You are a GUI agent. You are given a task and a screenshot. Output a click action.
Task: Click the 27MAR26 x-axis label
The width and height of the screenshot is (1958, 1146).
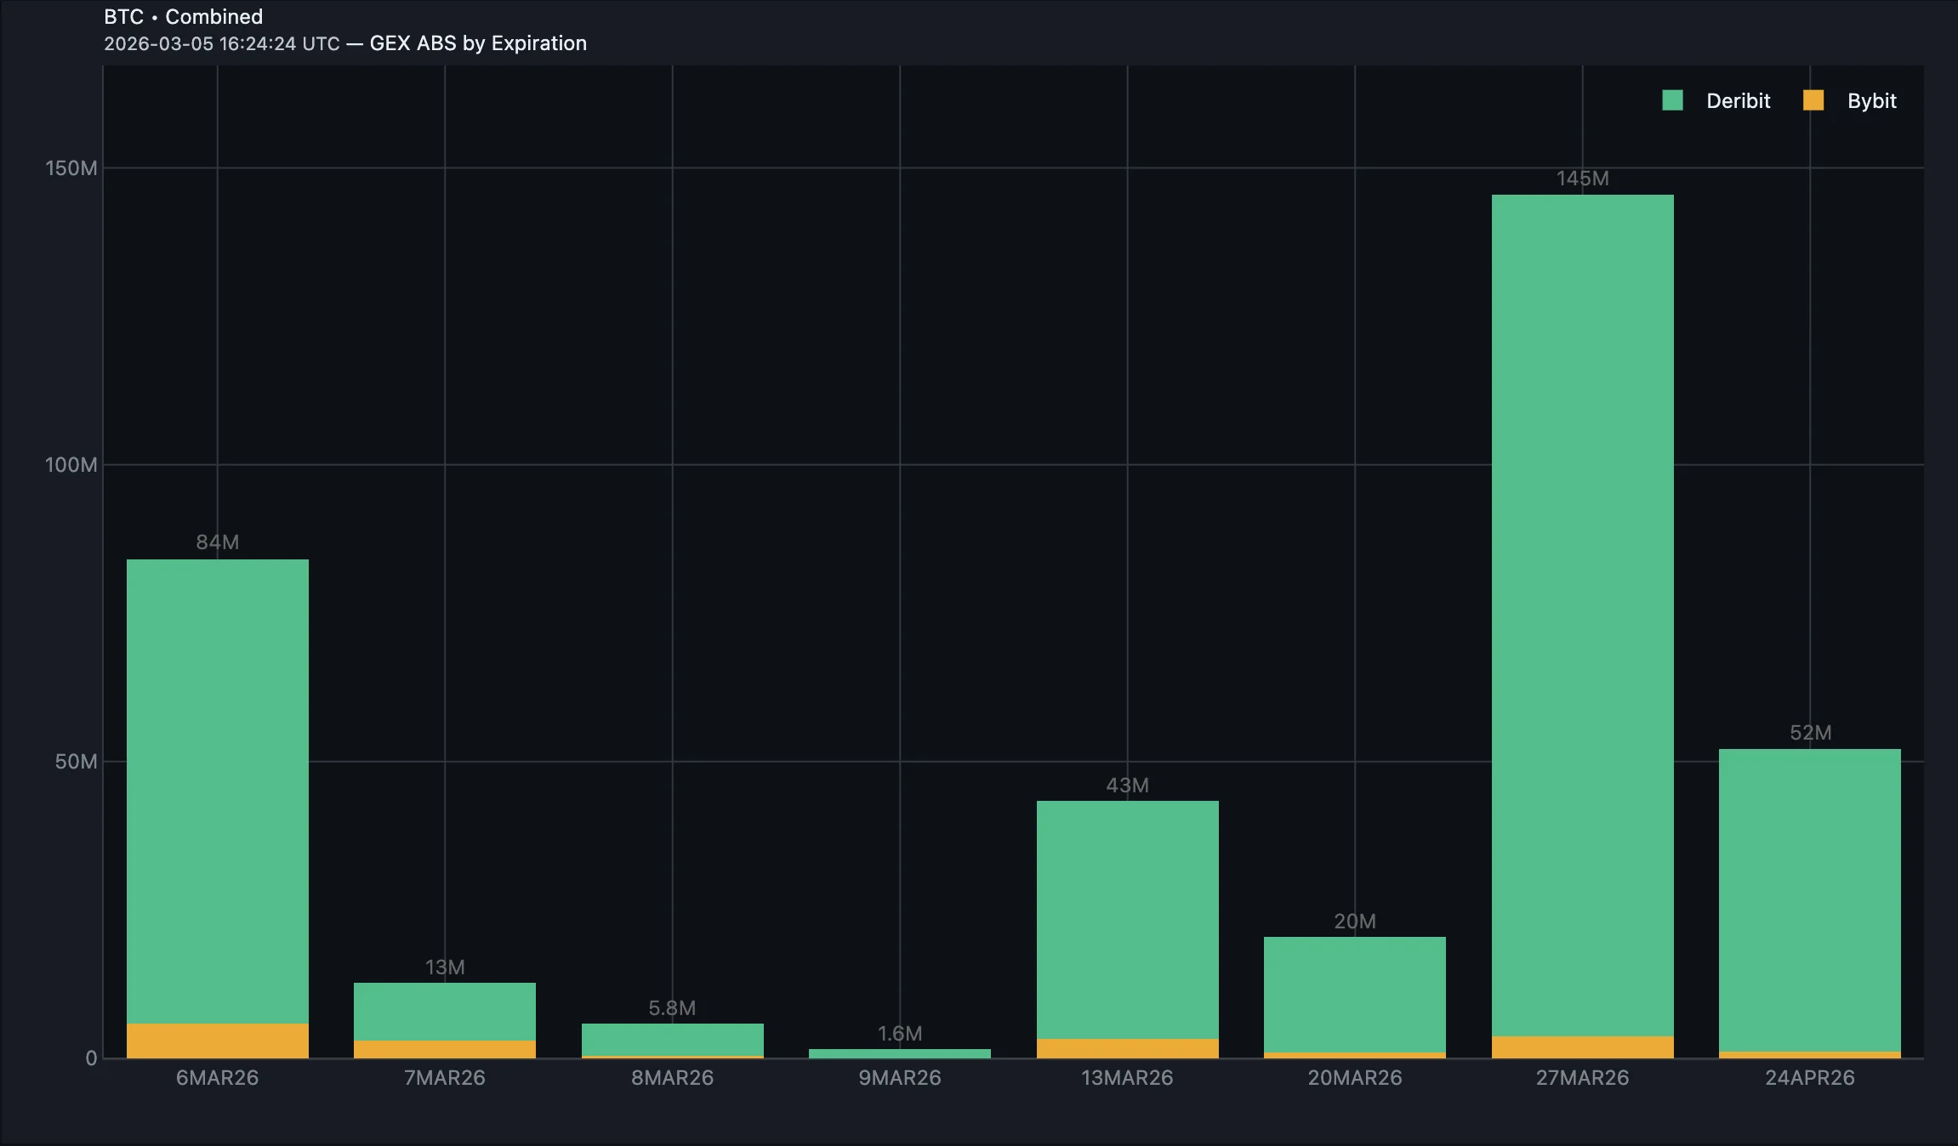pos(1582,1078)
